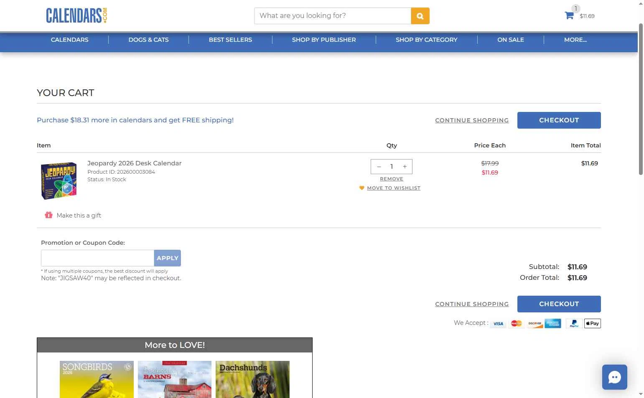Click the Calendars.com logo

(x=77, y=15)
